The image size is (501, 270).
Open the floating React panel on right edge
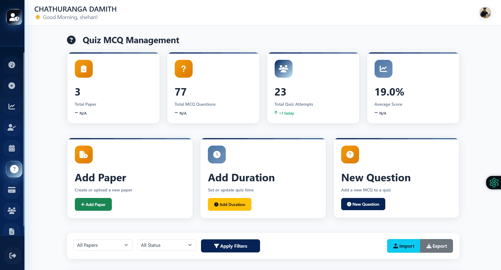click(x=494, y=182)
